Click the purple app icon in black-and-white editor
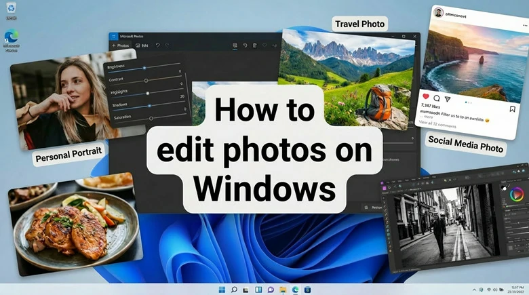Screen dimensions: 529x295 (x=383, y=183)
